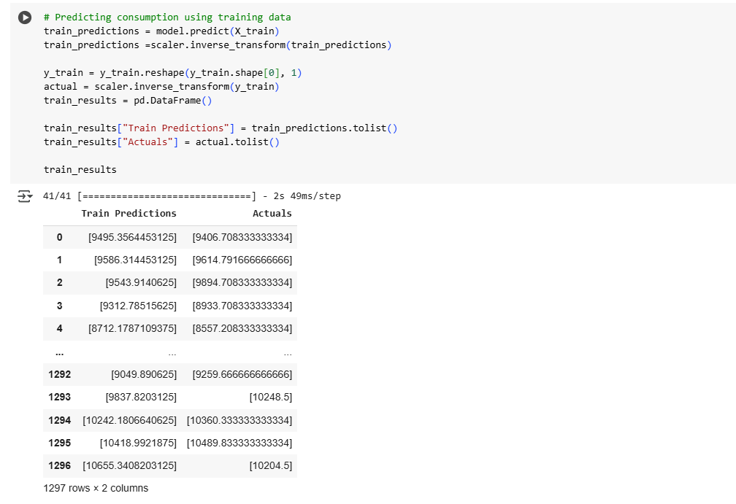
Task: Select row index 1292 in the table
Action: [59, 374]
